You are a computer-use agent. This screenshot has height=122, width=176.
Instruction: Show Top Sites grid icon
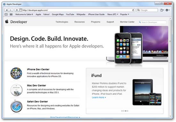[x=11, y=14]
